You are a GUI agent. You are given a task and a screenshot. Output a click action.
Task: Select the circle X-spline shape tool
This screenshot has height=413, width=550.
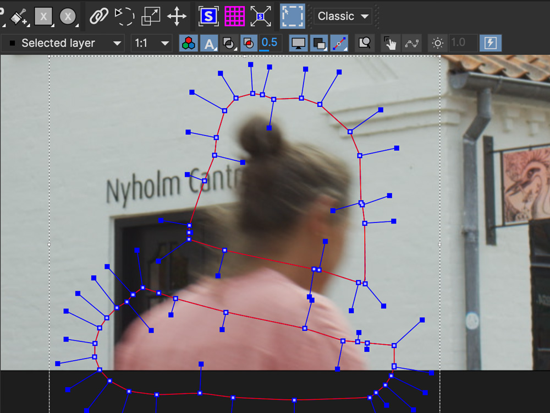click(x=68, y=17)
